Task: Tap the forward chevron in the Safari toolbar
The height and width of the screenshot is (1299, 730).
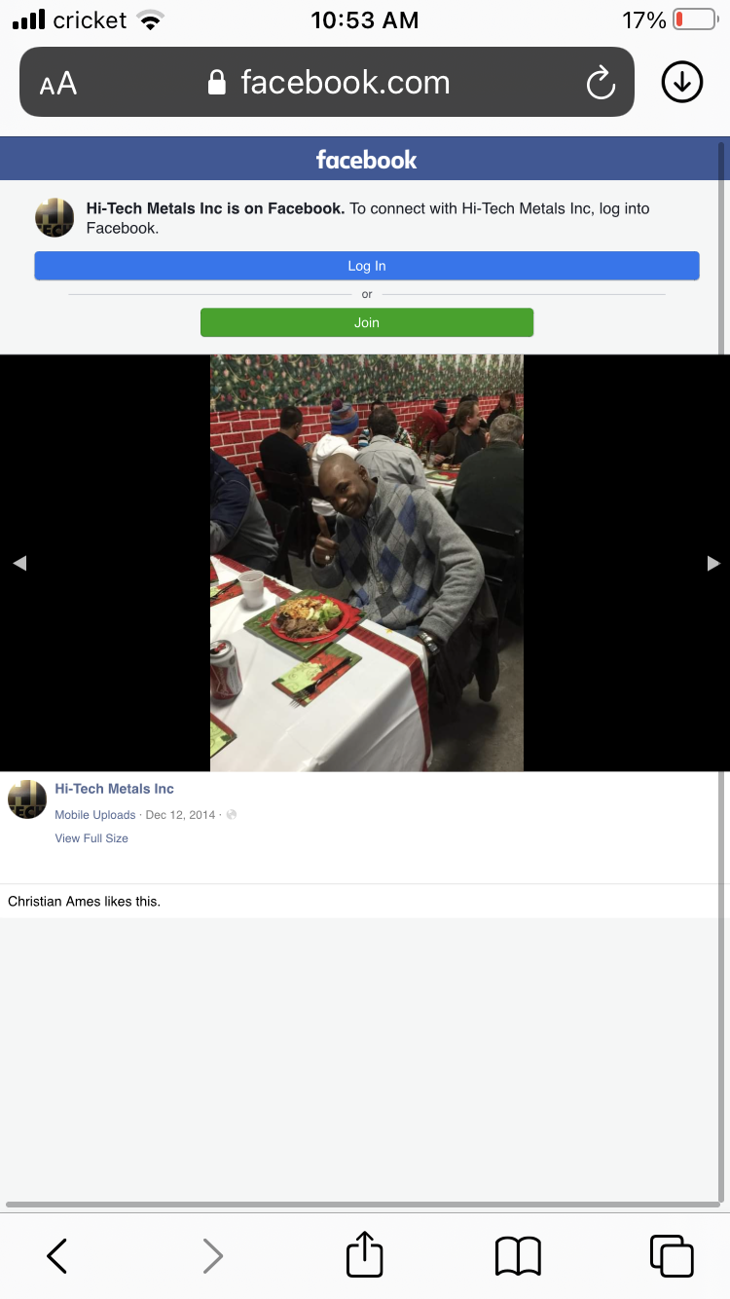Action: click(212, 1255)
